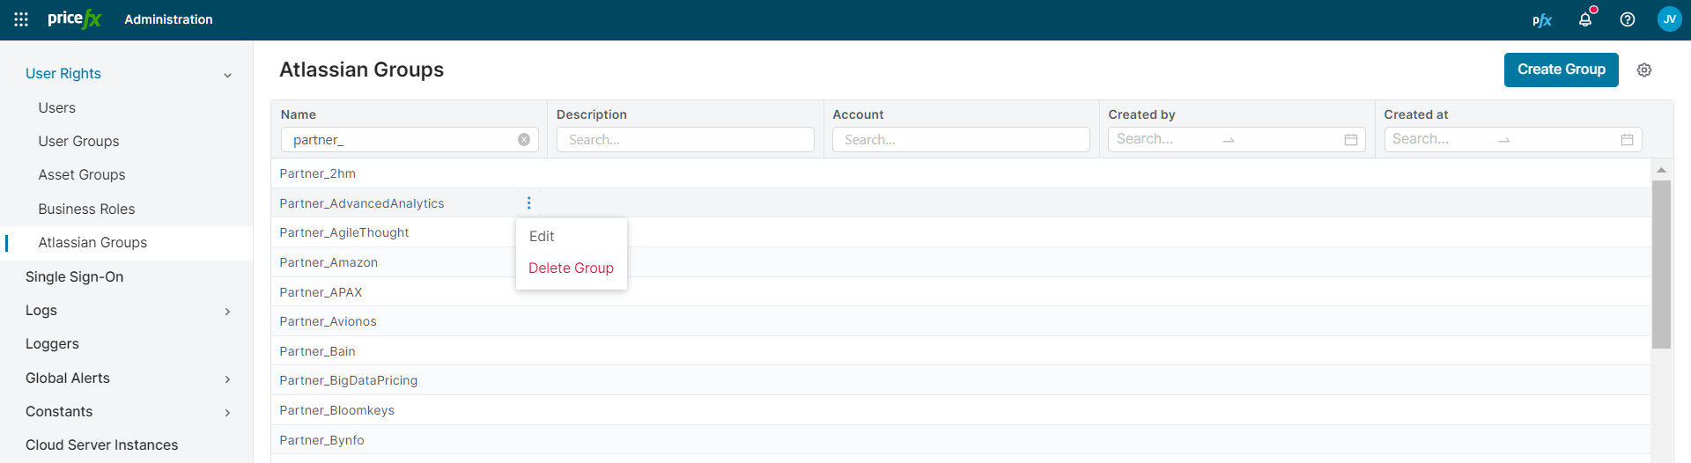Select the Partner_AgileThought row
1691x463 pixels.
(x=961, y=232)
